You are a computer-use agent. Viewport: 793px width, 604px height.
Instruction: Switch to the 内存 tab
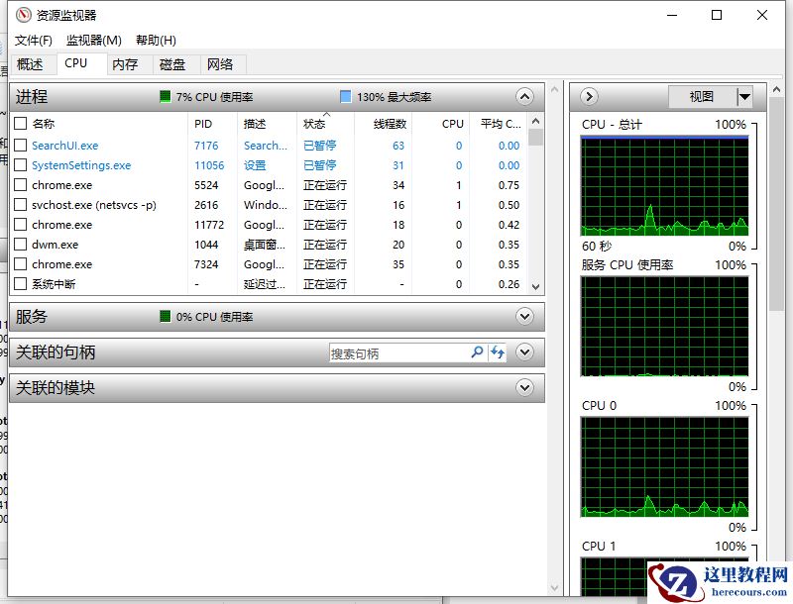tap(125, 63)
